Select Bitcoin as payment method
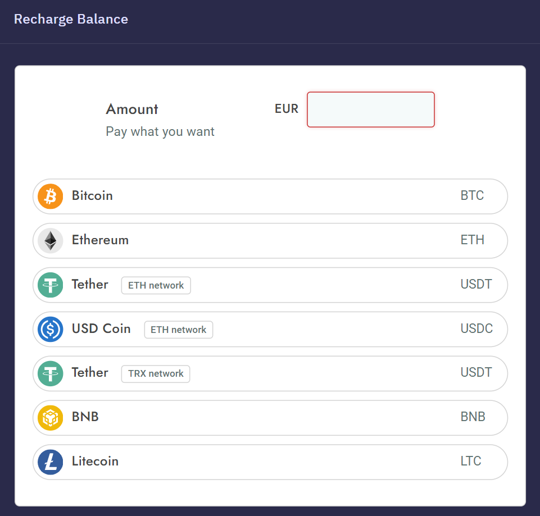This screenshot has height=516, width=540. tap(270, 196)
